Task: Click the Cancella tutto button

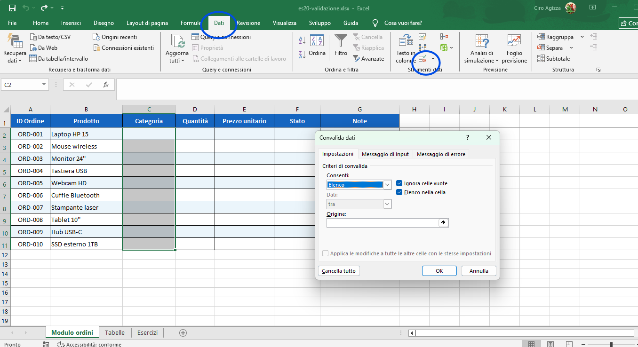Action: [339, 271]
